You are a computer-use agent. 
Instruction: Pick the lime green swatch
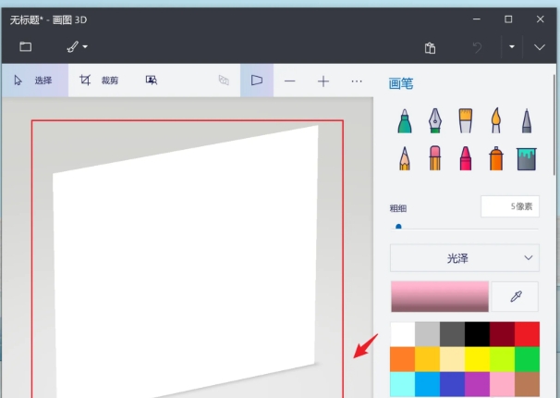point(503,359)
